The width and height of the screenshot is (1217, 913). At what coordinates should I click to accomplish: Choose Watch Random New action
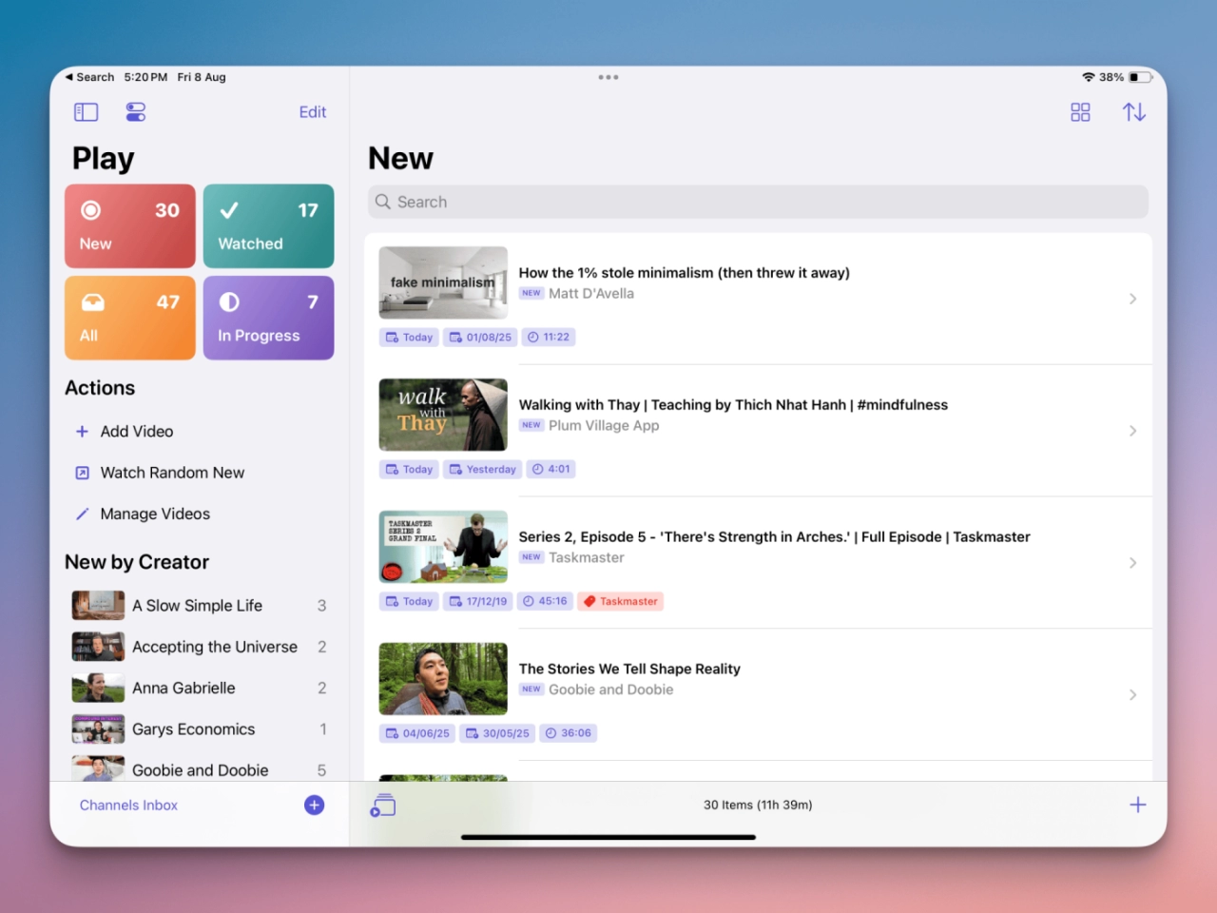click(x=172, y=473)
